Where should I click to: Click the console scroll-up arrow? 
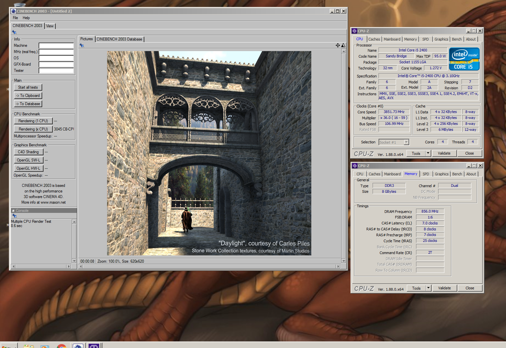74,222
